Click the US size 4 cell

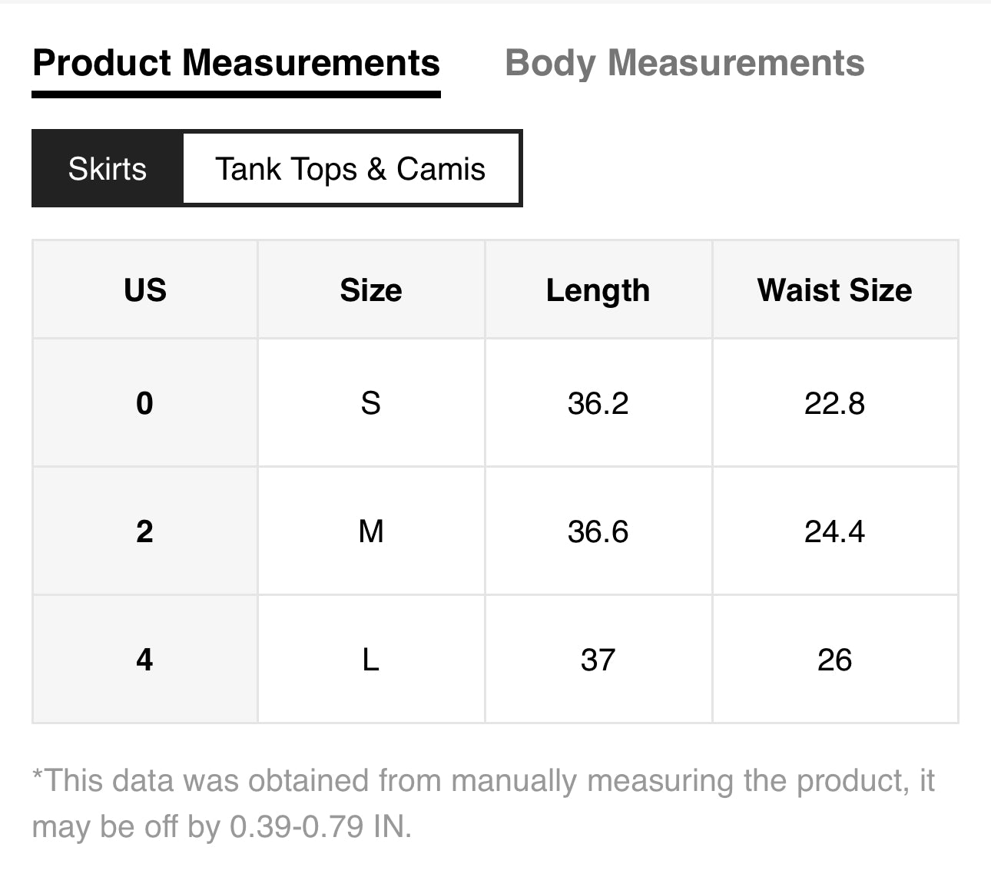click(x=144, y=660)
